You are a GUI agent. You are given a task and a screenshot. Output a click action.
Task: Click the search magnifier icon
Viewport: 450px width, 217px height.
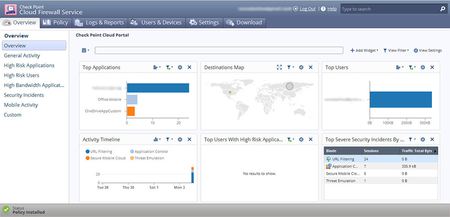pos(442,9)
